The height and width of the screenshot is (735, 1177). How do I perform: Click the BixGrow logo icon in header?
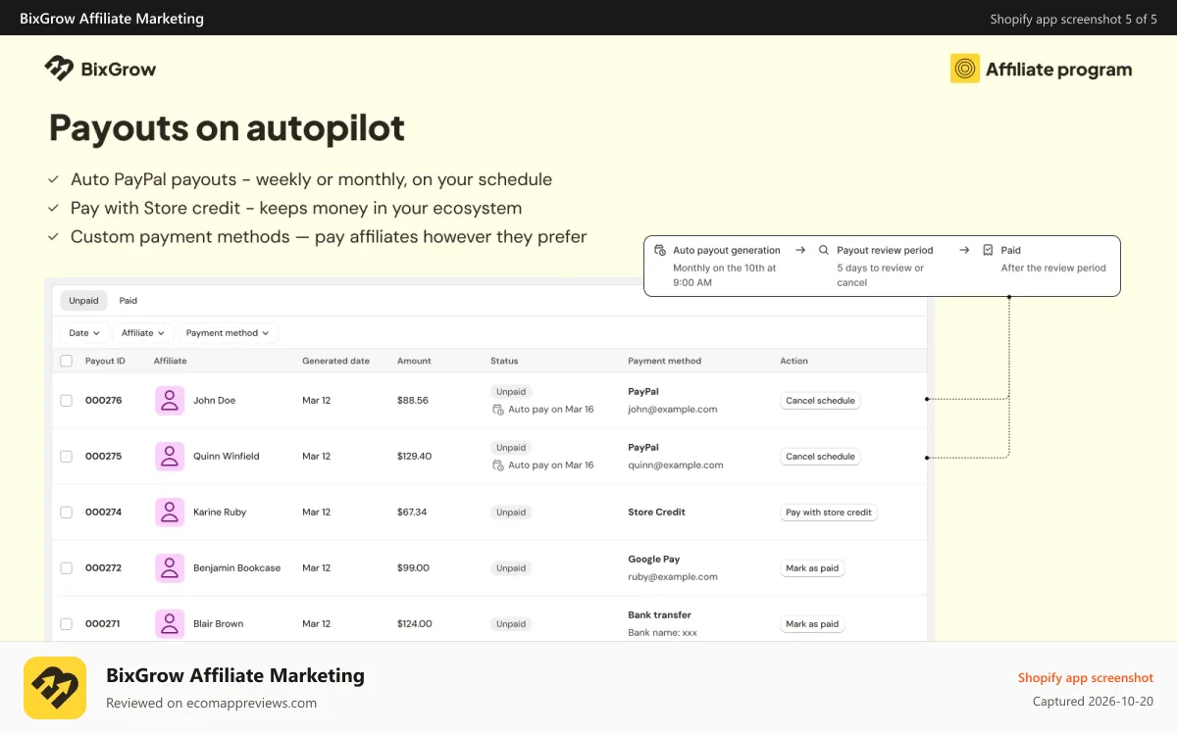59,69
